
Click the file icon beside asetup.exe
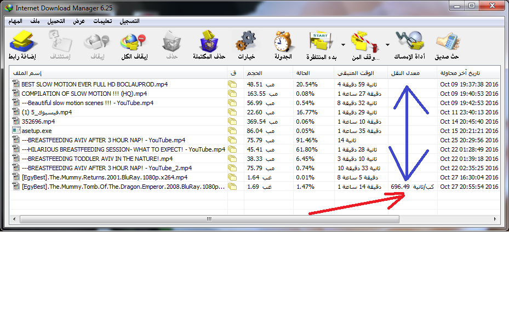(x=16, y=130)
